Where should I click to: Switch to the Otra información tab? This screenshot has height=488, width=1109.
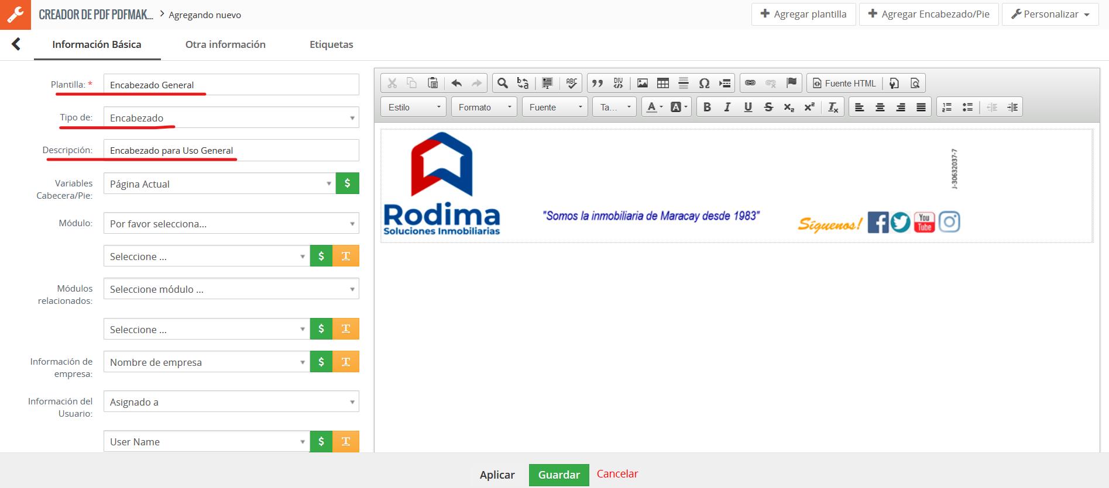pos(225,44)
